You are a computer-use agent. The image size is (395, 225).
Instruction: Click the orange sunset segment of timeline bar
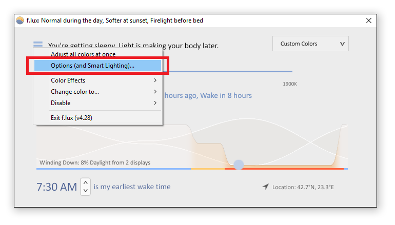point(208,169)
